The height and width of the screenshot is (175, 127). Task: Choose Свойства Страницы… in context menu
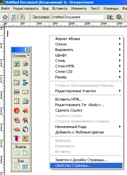pos(86,165)
